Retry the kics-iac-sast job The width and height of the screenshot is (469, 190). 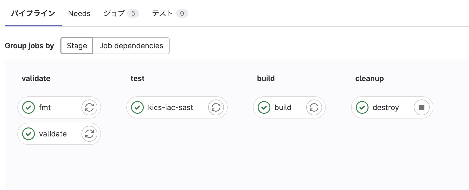(x=216, y=107)
